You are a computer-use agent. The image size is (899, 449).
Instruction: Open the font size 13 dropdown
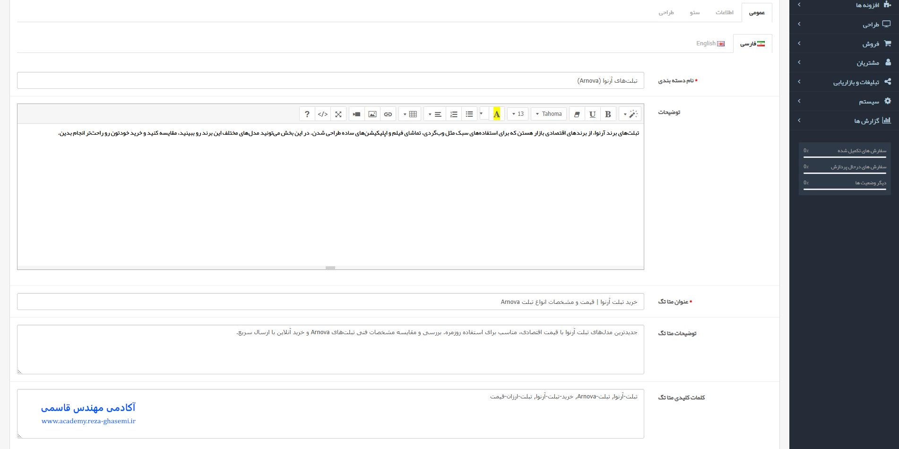518,114
